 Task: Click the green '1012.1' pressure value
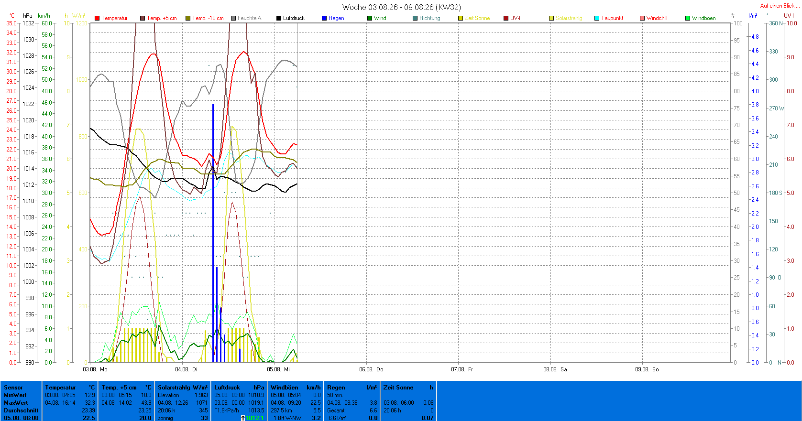(254, 418)
